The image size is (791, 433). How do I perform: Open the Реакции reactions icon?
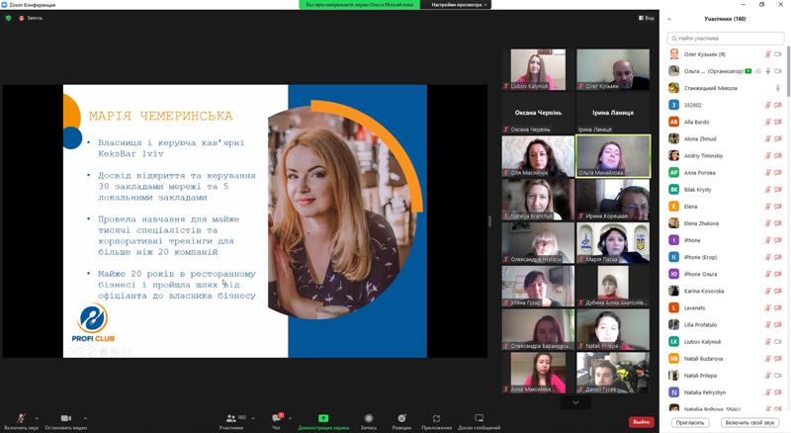(x=401, y=418)
